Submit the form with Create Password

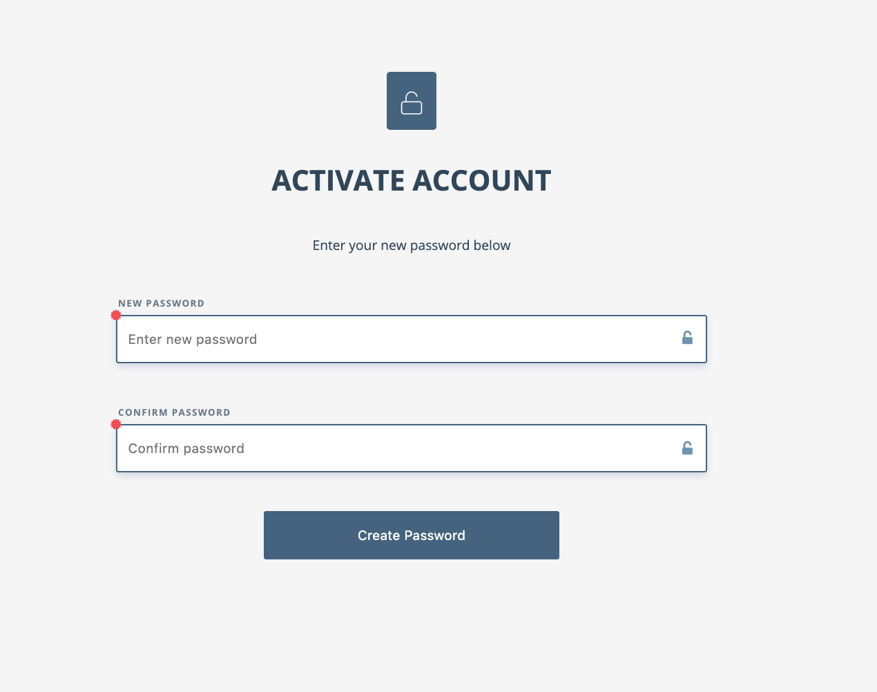pyautogui.click(x=411, y=535)
